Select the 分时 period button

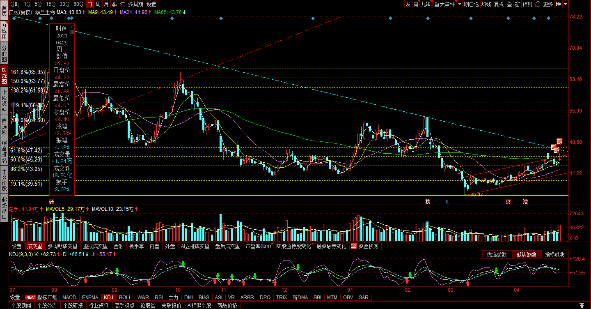coord(15,4)
